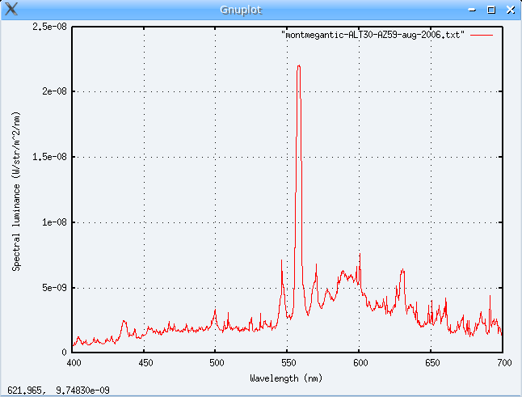Click the 550 x-axis tick label

288,363
